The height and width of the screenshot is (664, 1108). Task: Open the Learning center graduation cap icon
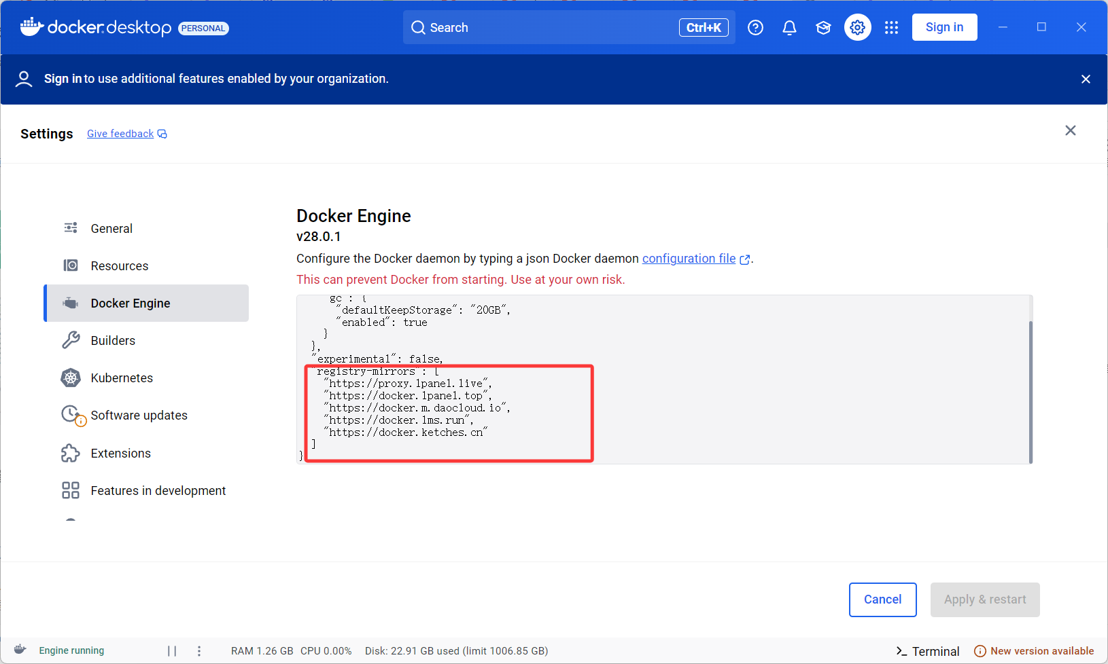pos(823,27)
